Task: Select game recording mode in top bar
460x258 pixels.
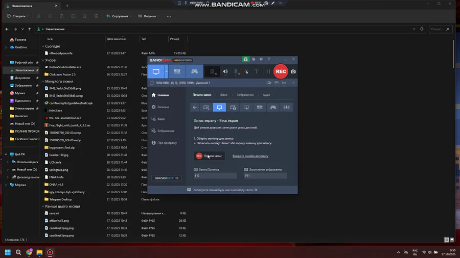Action: 195,72
